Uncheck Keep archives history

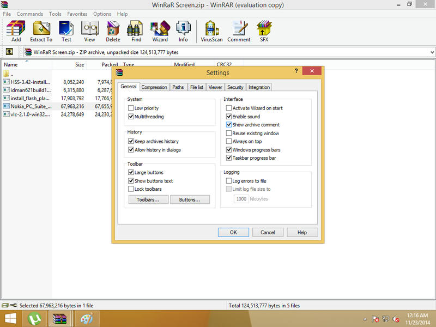pyautogui.click(x=131, y=141)
